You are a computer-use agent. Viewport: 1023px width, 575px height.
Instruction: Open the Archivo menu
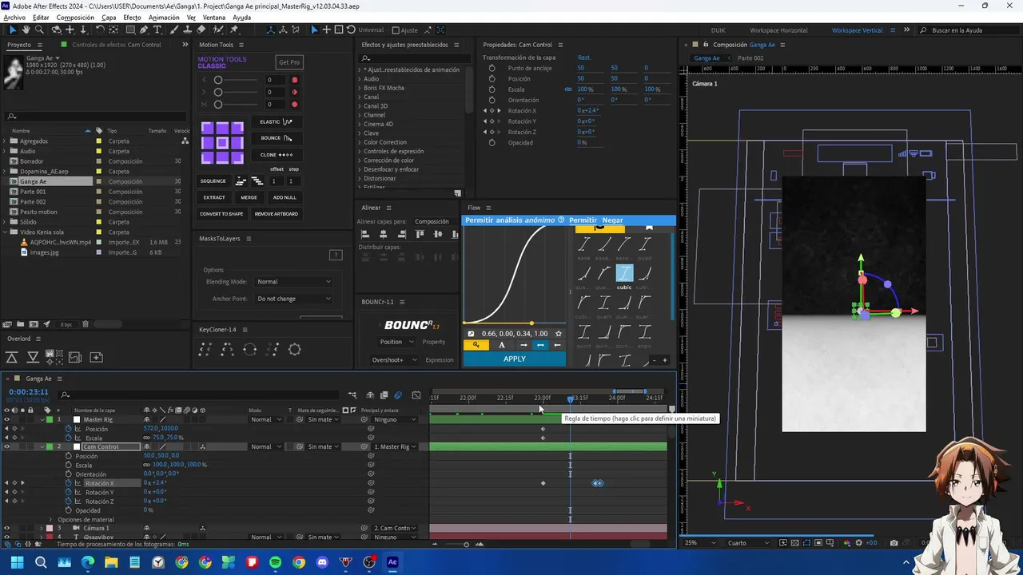[x=14, y=18]
